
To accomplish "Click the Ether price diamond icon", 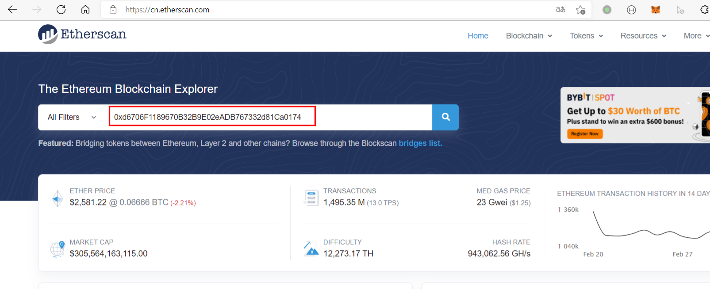I will coord(58,198).
